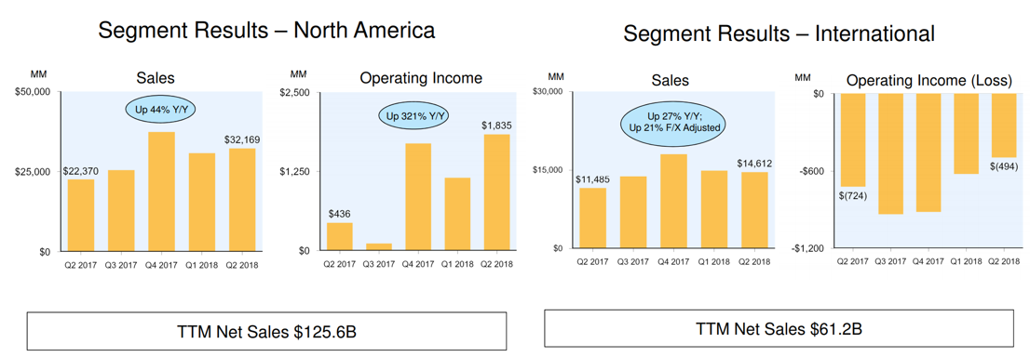Click the Up 27% Y/Y F/X Adjusted callout
The width and height of the screenshot is (1030, 357).
(x=672, y=120)
